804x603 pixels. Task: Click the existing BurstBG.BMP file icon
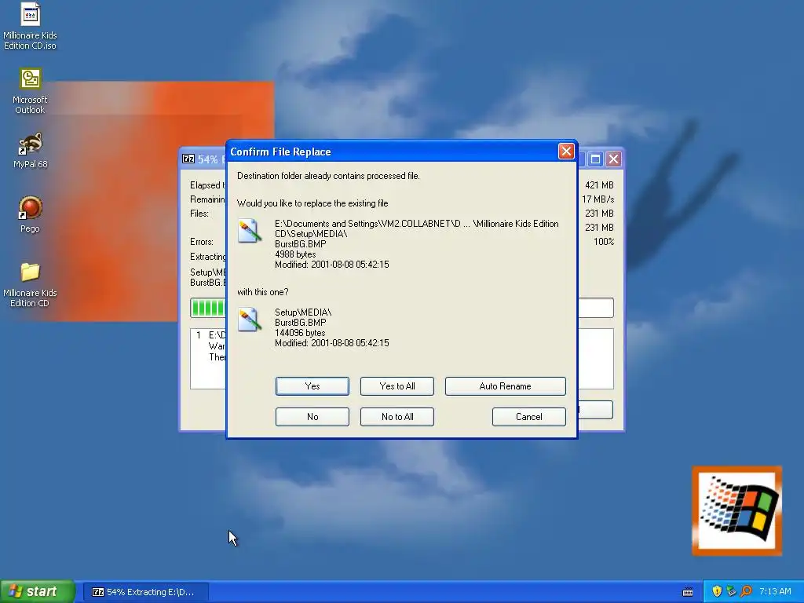tap(250, 230)
